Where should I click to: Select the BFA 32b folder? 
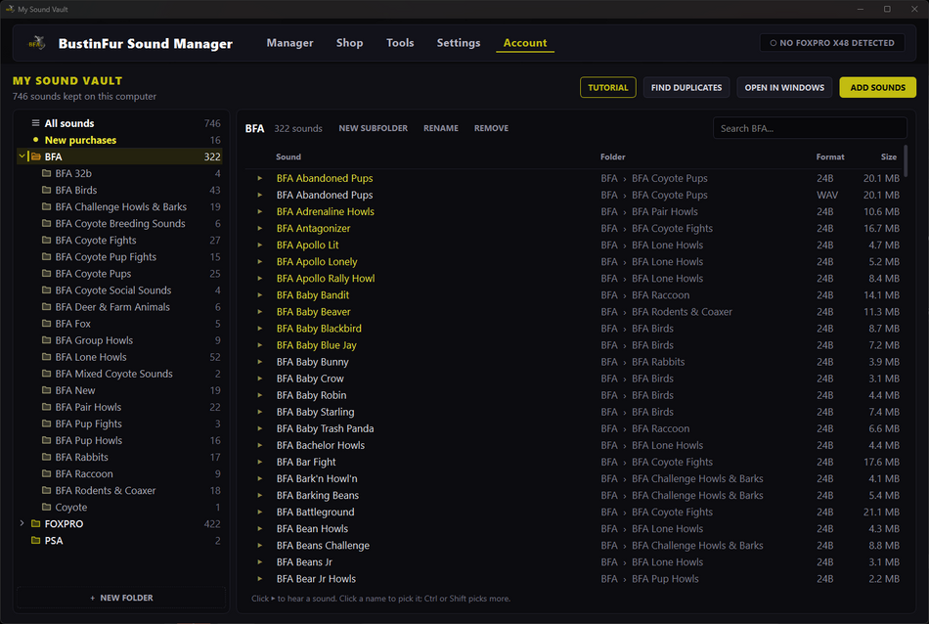pyautogui.click(x=121, y=174)
